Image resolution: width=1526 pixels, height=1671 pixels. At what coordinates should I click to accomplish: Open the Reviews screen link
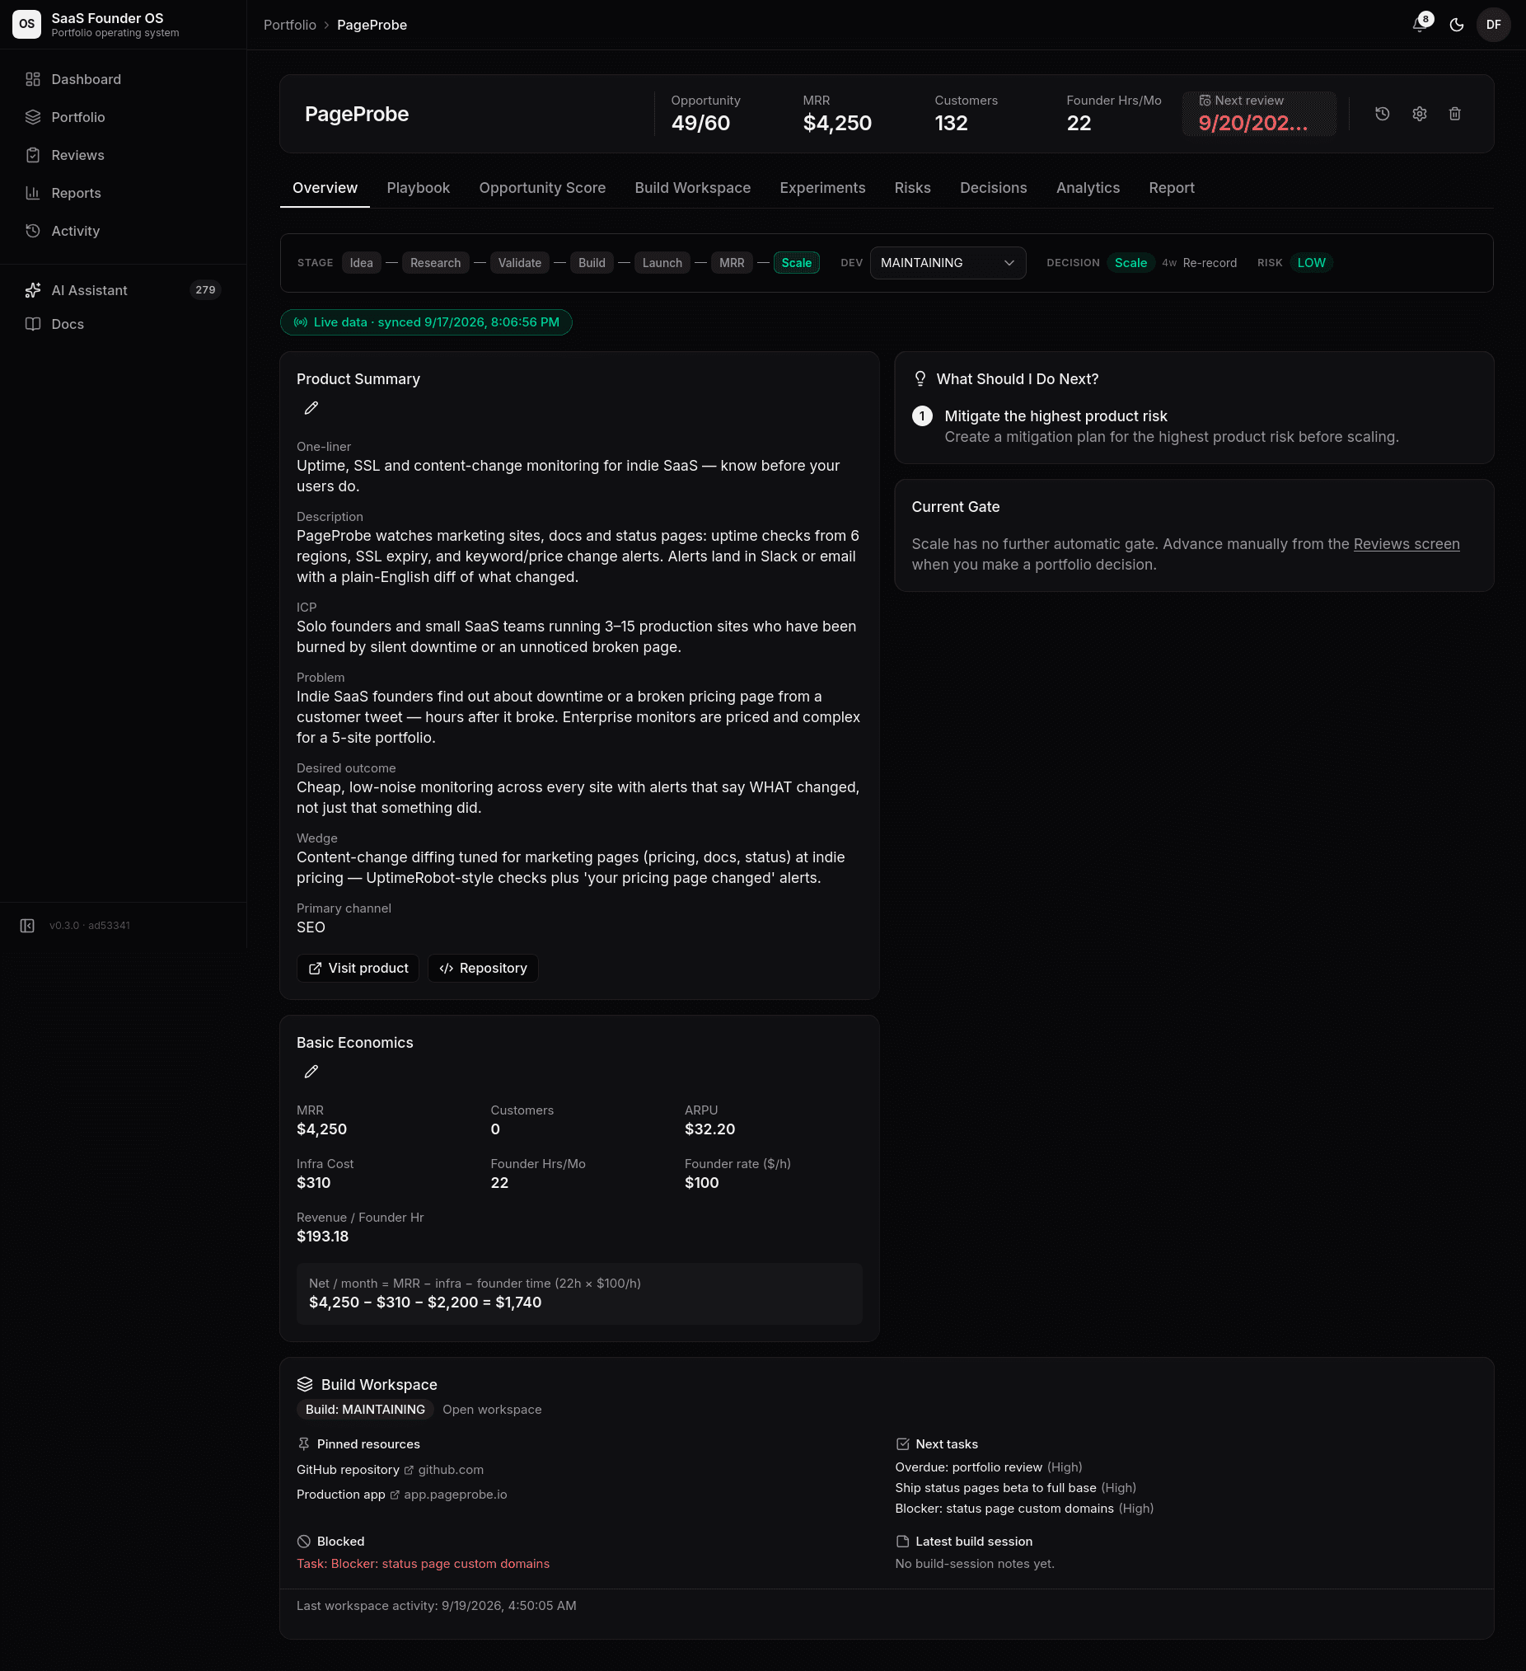point(1406,544)
